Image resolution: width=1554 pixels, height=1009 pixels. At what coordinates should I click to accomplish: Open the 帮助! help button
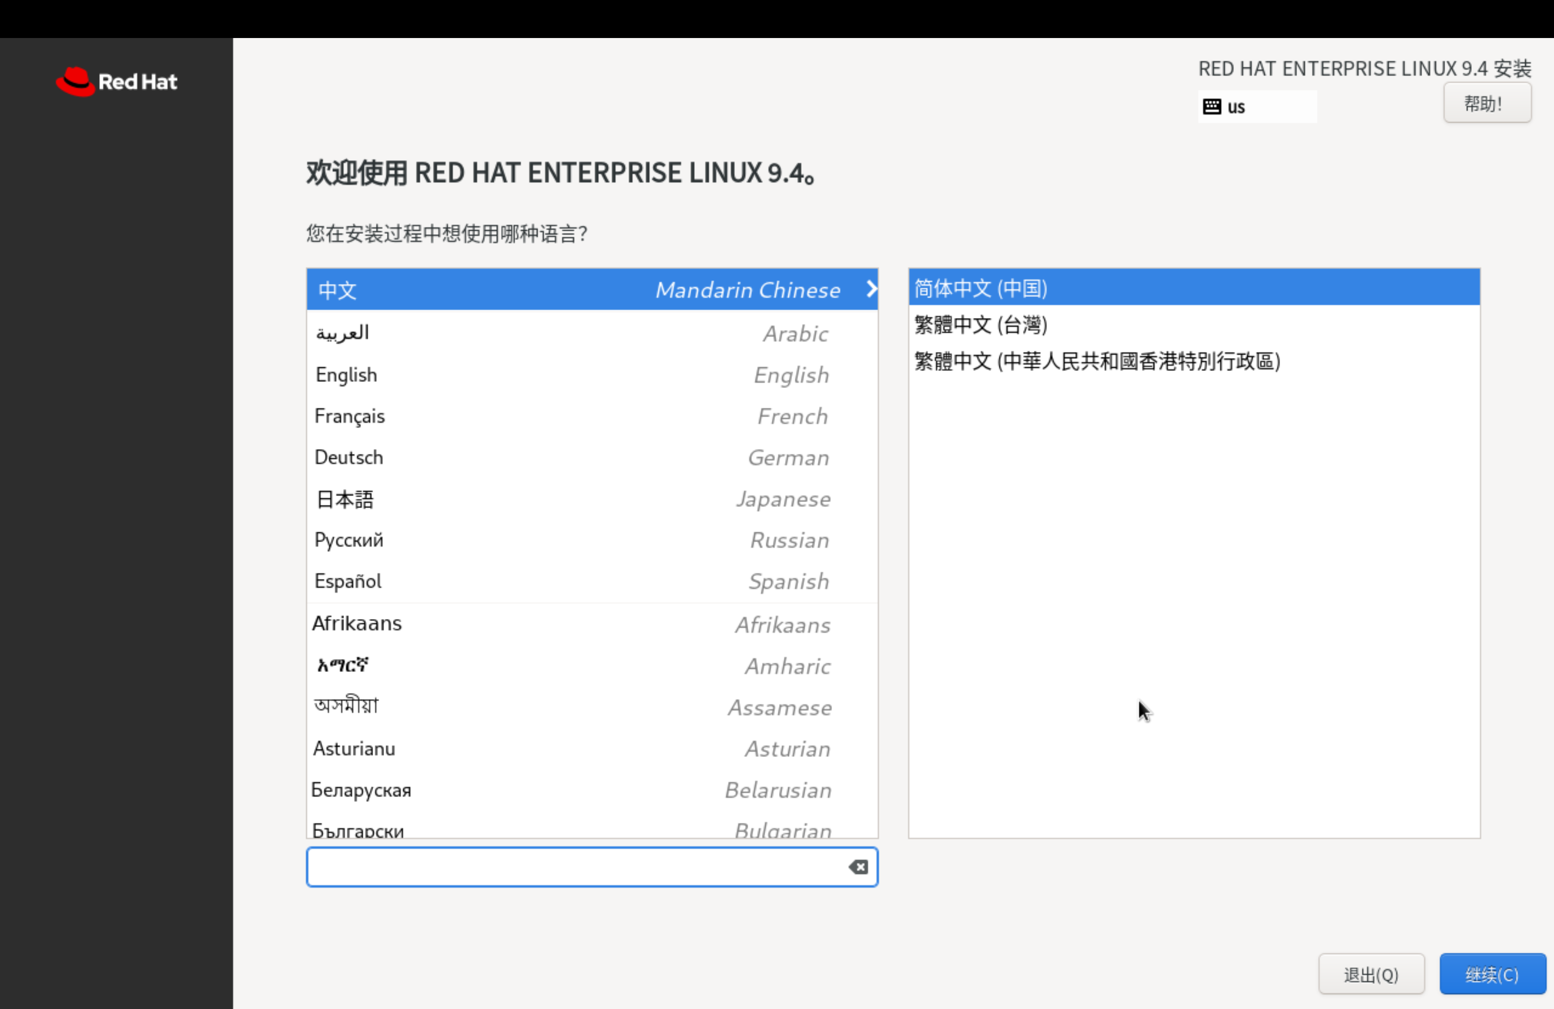[x=1487, y=103]
